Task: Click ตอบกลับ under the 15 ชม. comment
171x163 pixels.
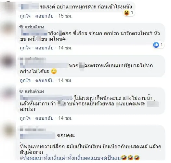Action: click(x=44, y=16)
